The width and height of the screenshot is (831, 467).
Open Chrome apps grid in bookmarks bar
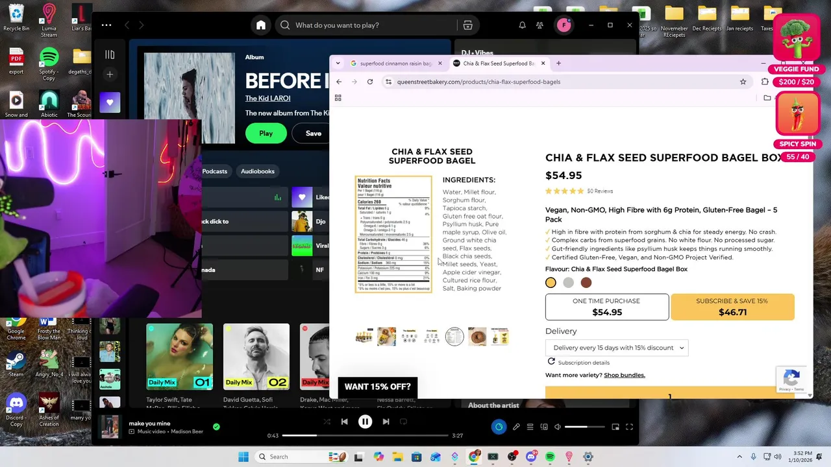pyautogui.click(x=338, y=98)
